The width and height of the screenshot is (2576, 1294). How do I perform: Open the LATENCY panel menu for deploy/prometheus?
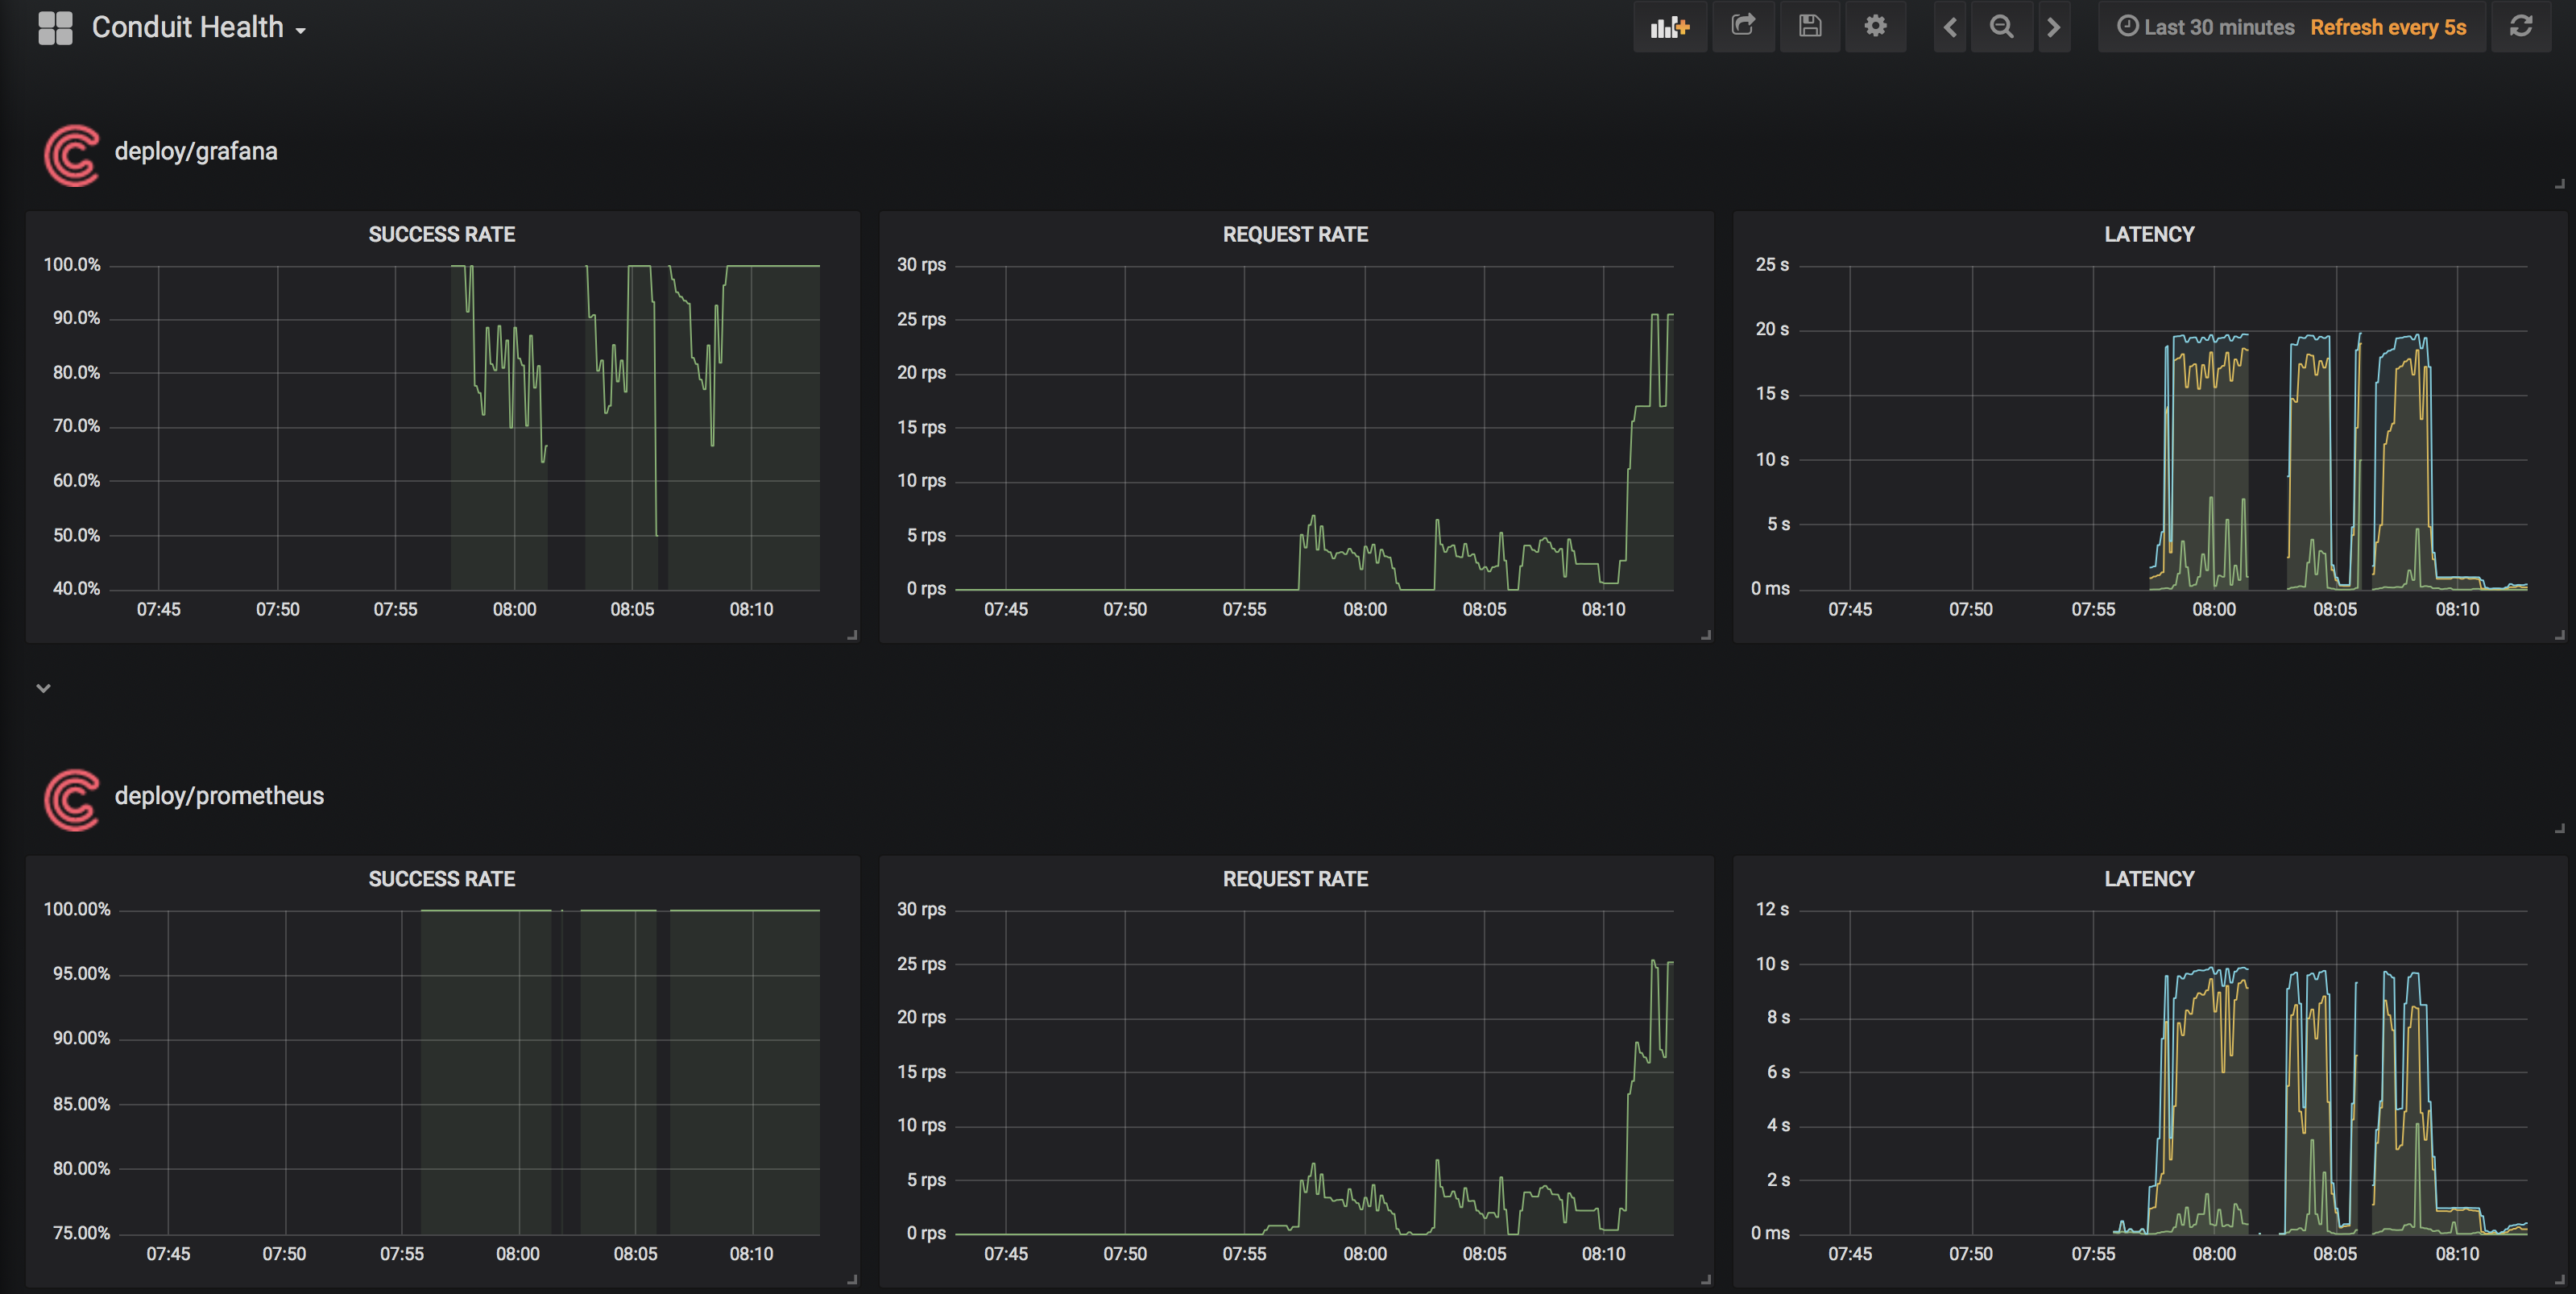(x=2148, y=878)
